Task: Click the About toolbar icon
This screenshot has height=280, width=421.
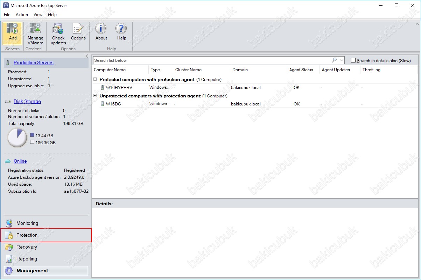Action: point(101,32)
